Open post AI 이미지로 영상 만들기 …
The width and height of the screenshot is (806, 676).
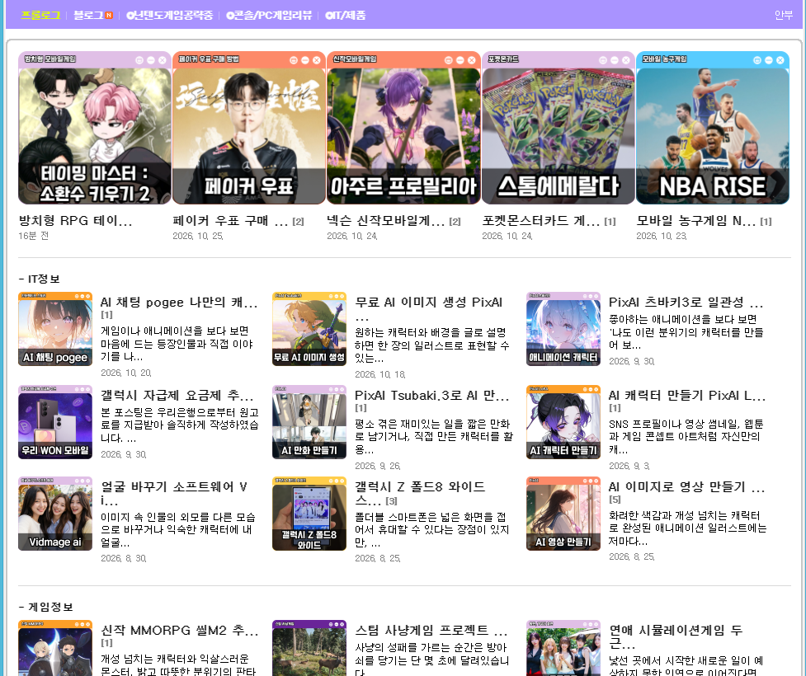687,486
